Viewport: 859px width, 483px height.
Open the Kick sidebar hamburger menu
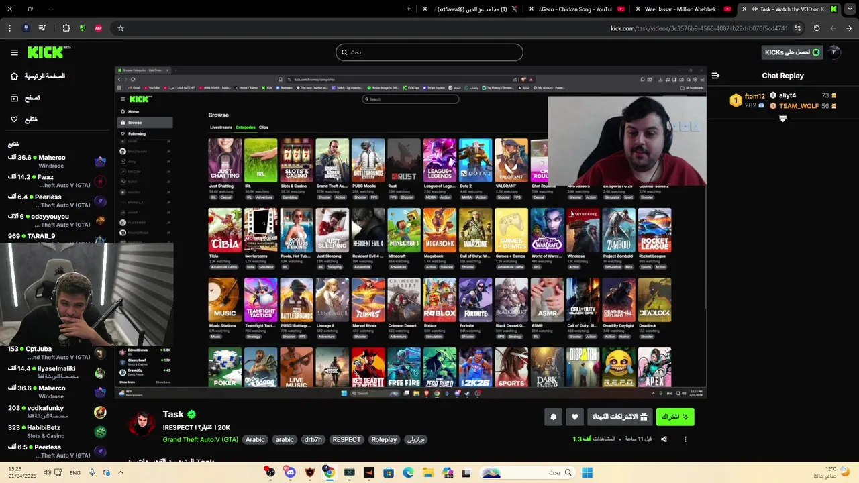(x=14, y=52)
